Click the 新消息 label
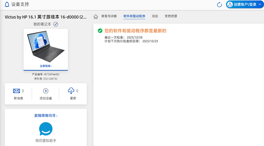 coord(19,98)
